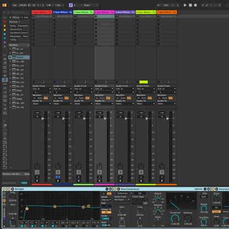Viewport: 229px width, 229px height.
Task: Click the Tap tempo button
Action: click(15, 5)
